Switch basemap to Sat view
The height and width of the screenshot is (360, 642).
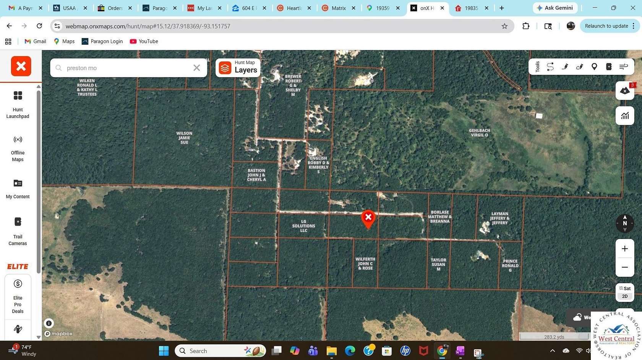pos(626,289)
